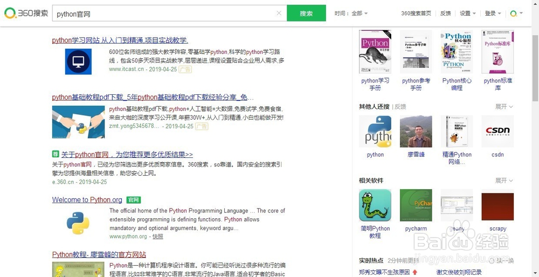Image resolution: width=539 pixels, height=277 pixels.
Task: Click the green 官网 badge
Action: click(x=133, y=200)
